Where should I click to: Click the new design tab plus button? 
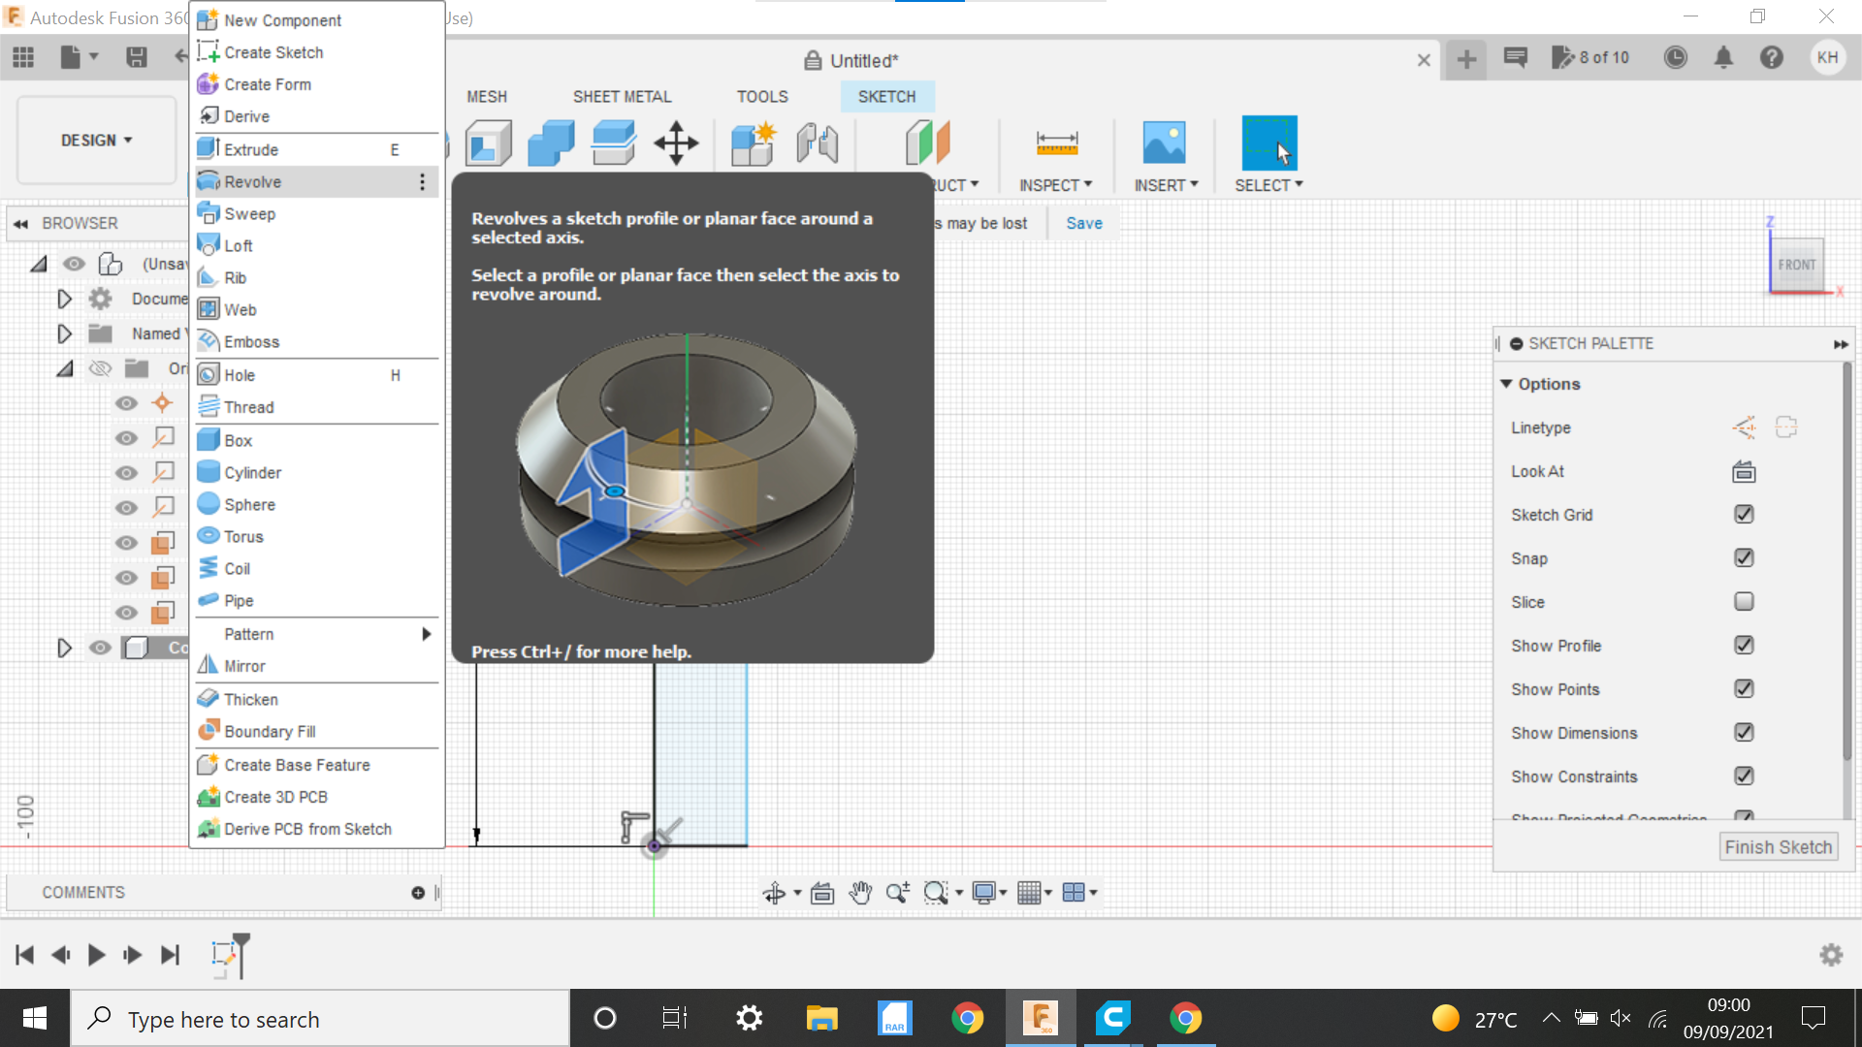click(x=1466, y=59)
